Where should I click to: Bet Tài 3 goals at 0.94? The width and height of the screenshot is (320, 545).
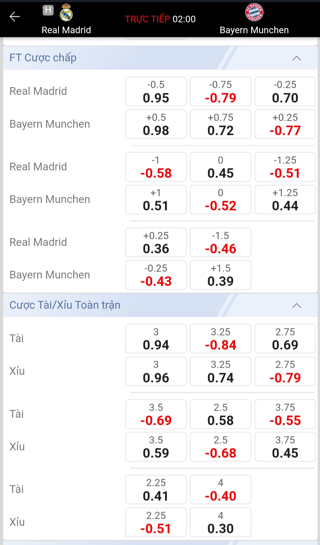point(156,339)
